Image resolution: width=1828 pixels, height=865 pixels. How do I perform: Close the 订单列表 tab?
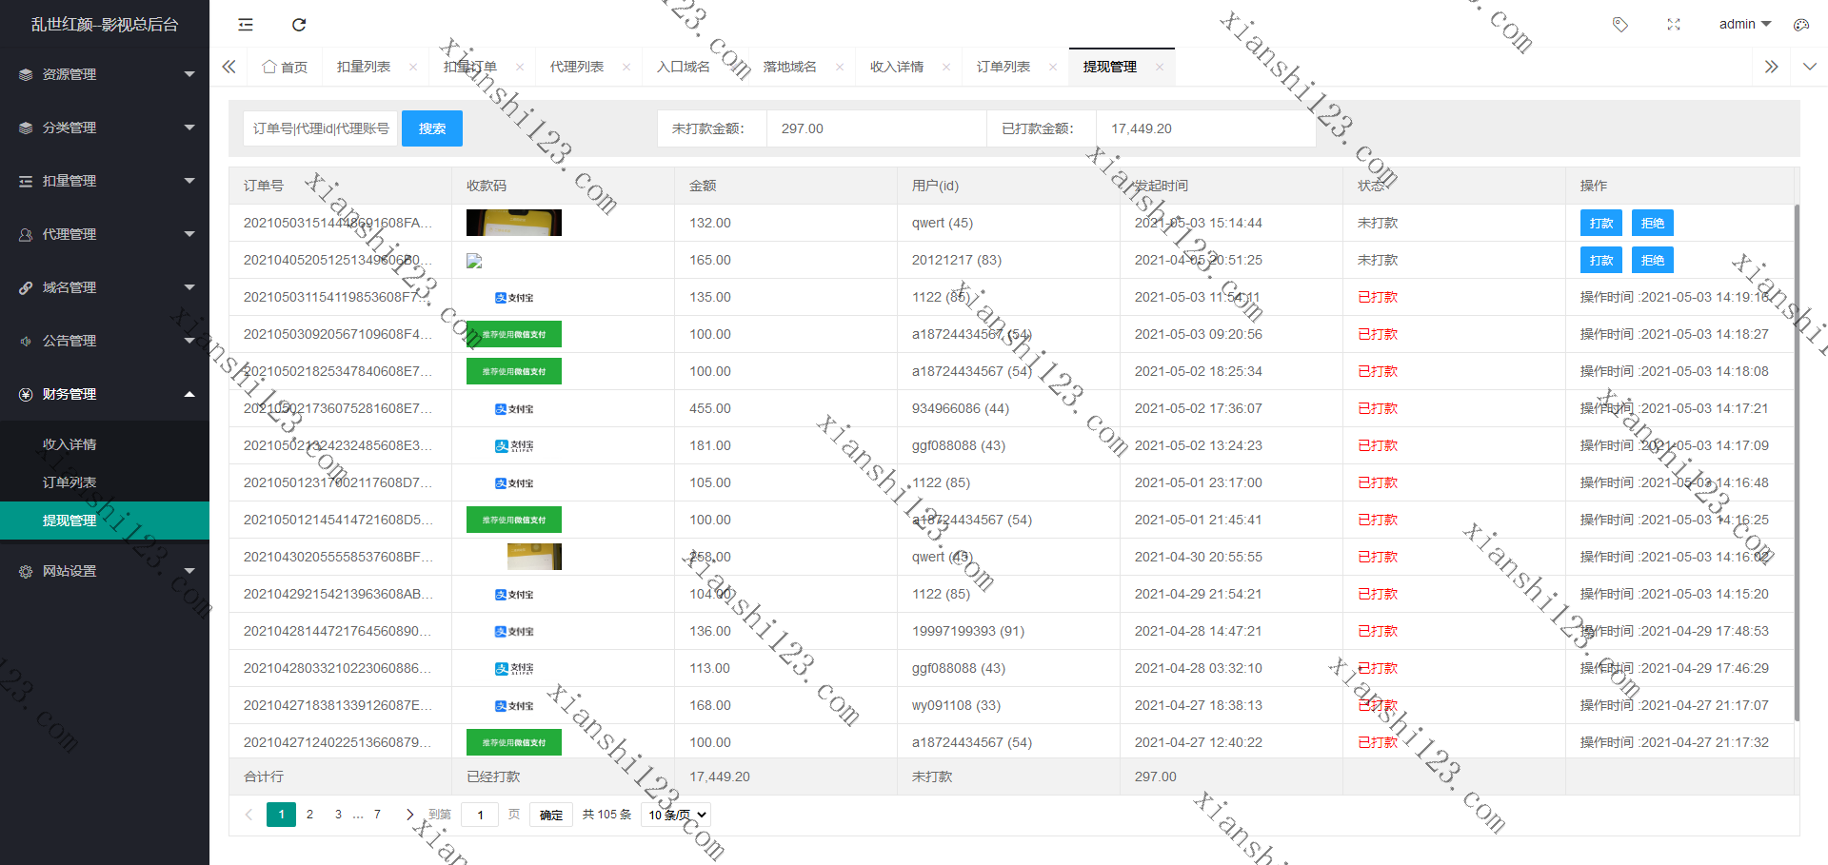tap(1053, 67)
